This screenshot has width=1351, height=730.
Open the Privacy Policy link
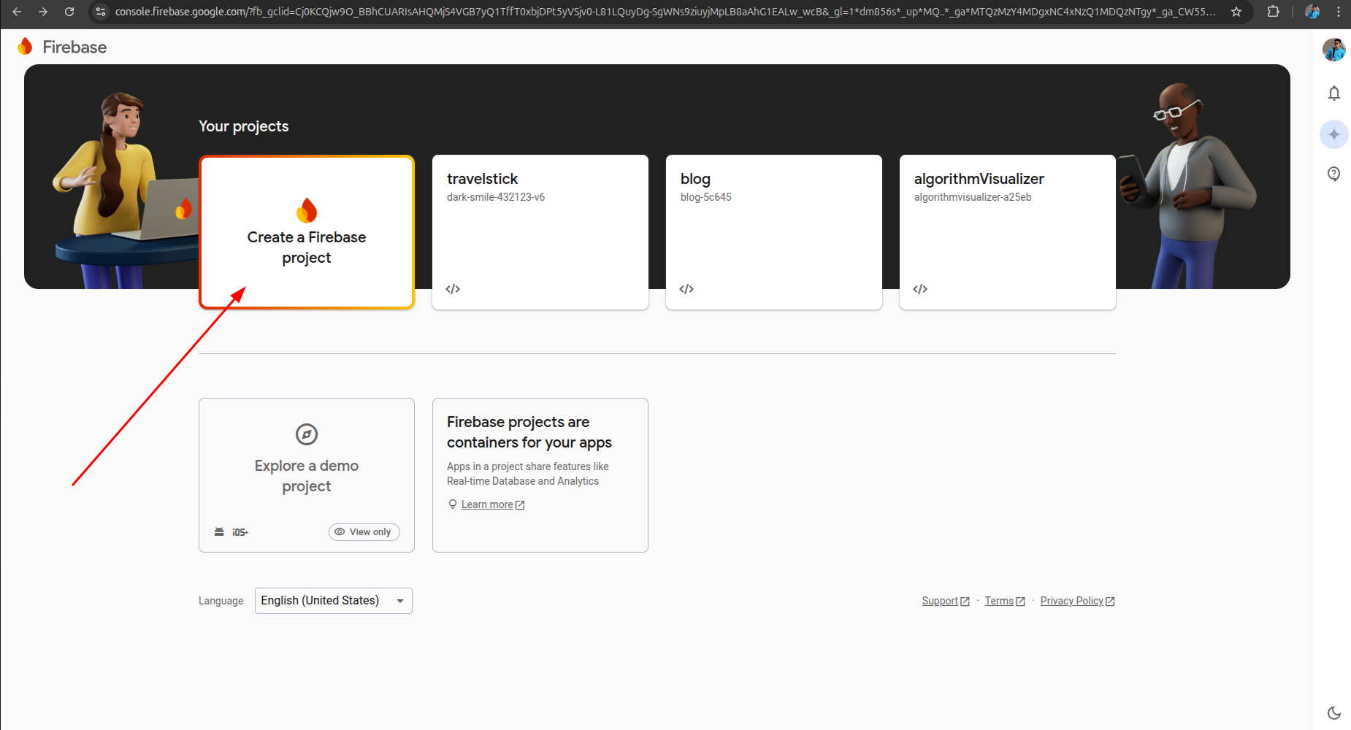tap(1077, 601)
